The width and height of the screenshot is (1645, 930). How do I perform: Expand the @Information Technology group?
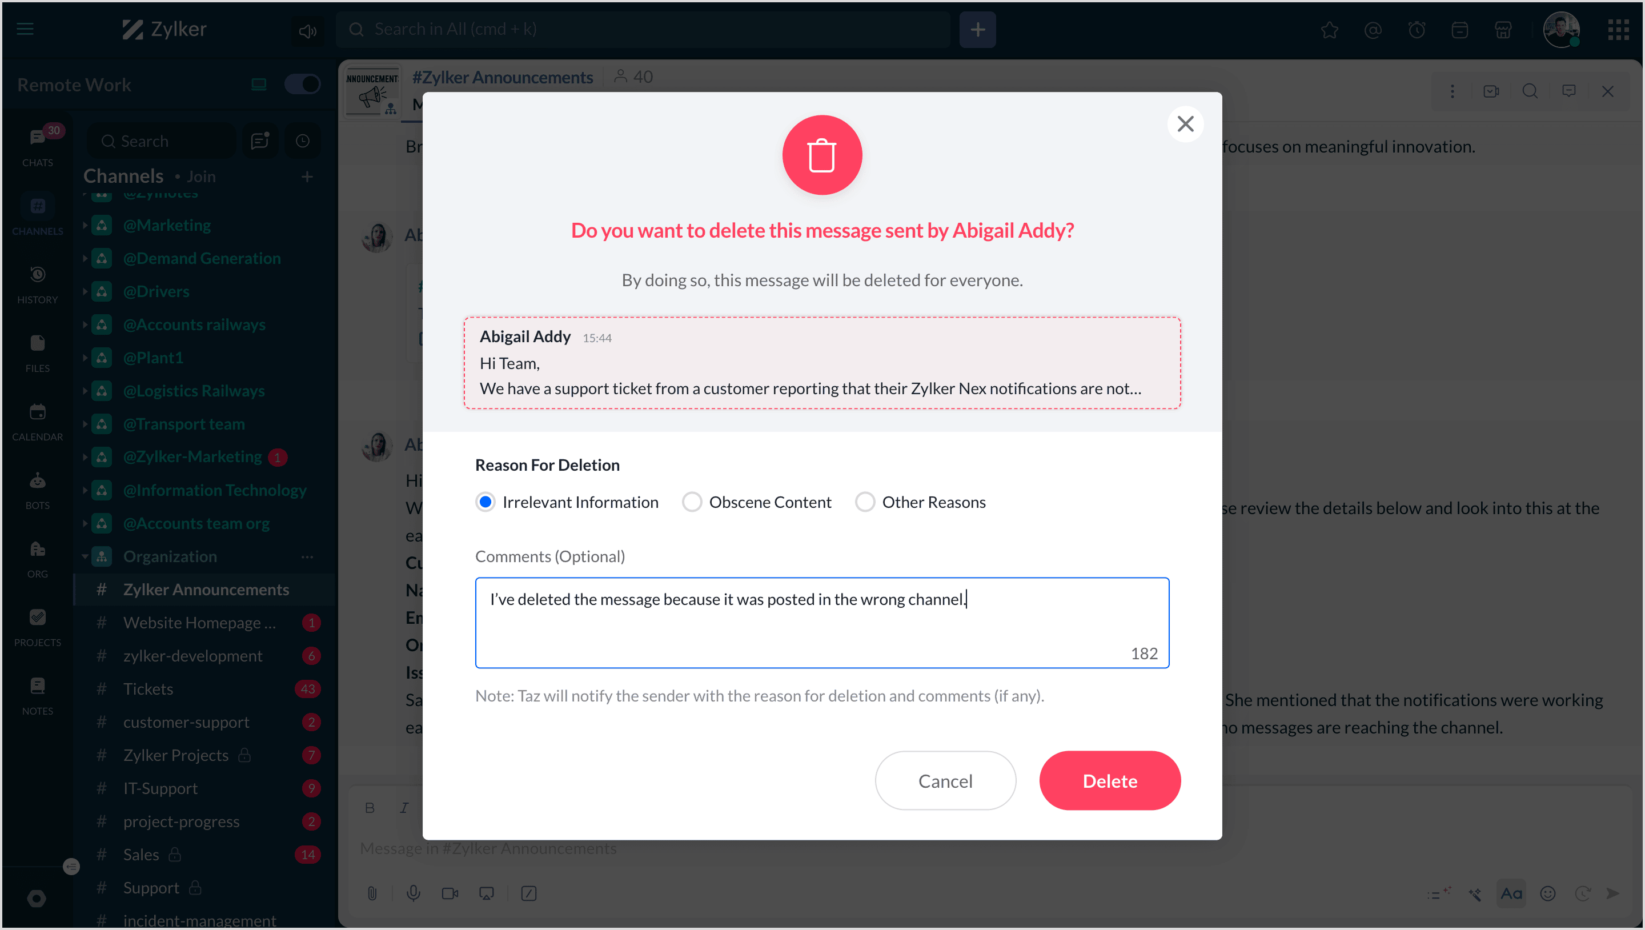85,490
